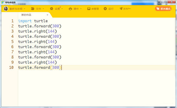The image size is (177, 108).
Task: Minimize the editor window
Action: [160, 2]
